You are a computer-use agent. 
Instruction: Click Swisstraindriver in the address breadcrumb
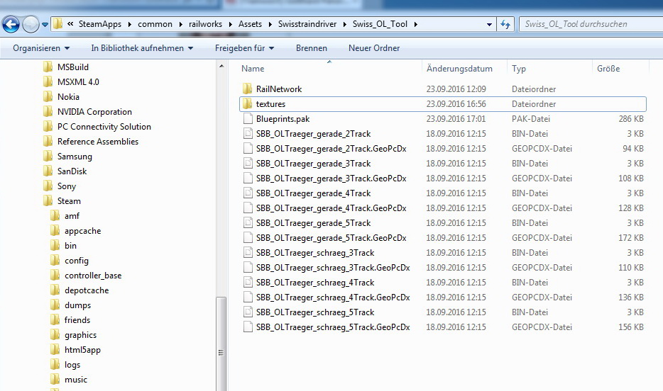click(x=307, y=24)
